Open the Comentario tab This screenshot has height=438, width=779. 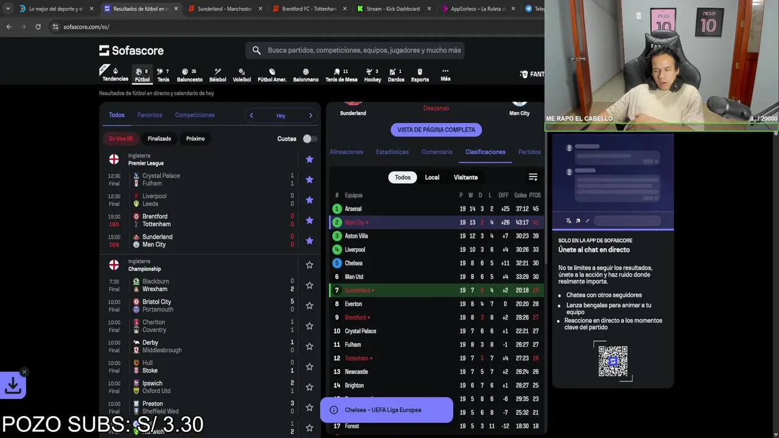tap(437, 152)
